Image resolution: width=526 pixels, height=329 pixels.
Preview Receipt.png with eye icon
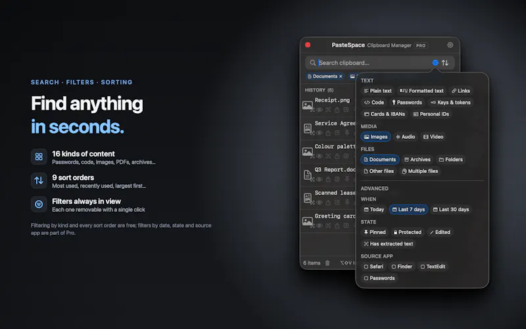(x=320, y=110)
